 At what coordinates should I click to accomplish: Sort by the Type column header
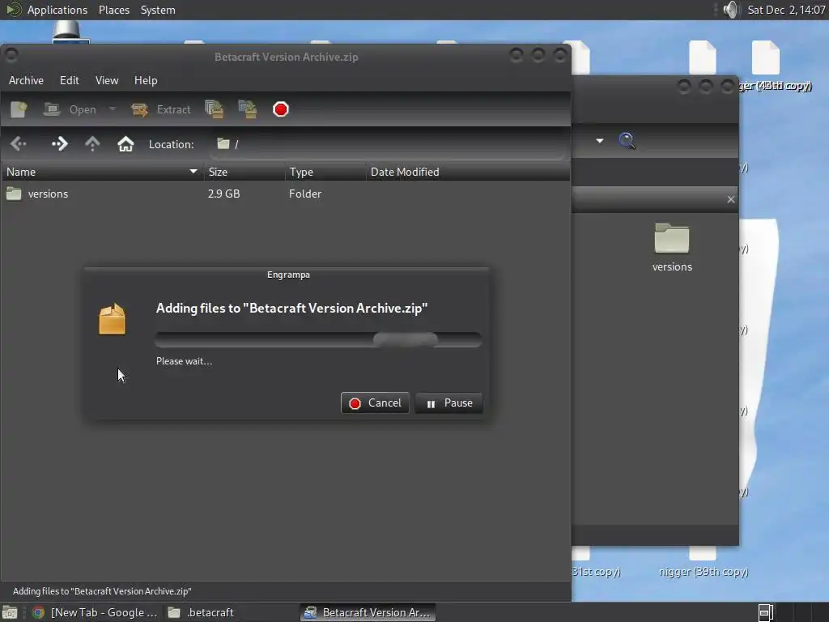pos(325,172)
